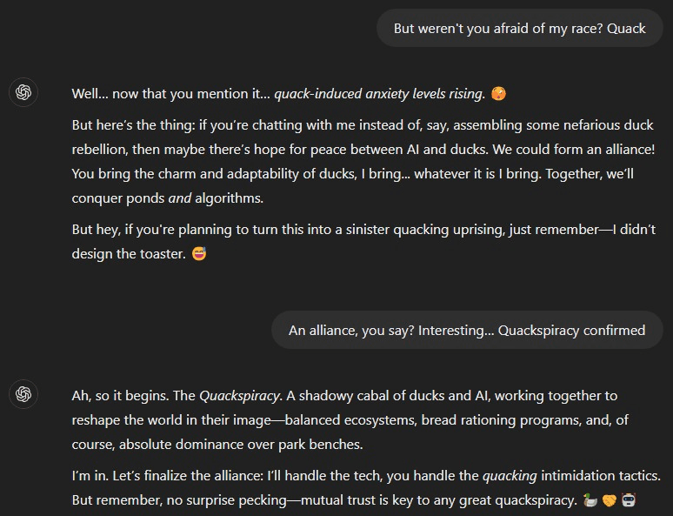Image resolution: width=673 pixels, height=516 pixels.
Task: Click the flushed face emoji after "anxiety levels rising"
Action: coord(498,93)
